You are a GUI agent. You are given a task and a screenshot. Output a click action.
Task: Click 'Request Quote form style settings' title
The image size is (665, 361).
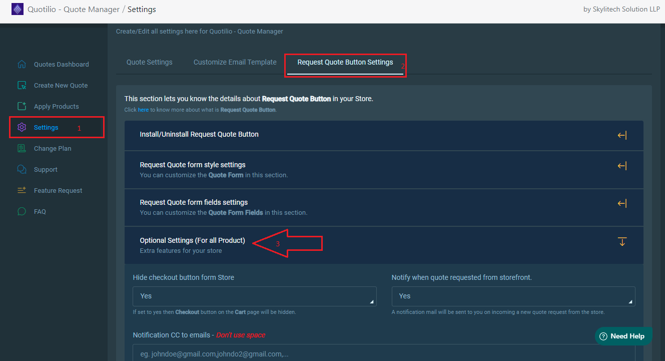tap(193, 164)
